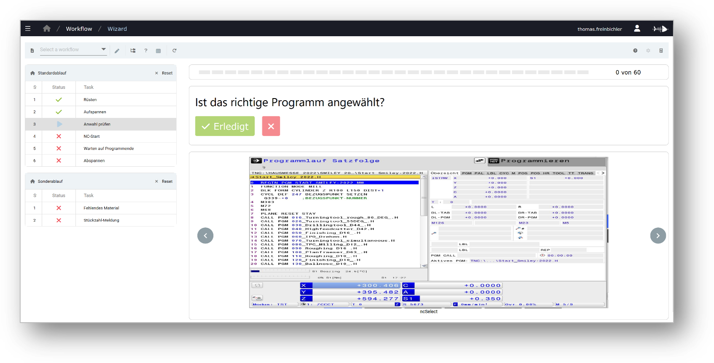Click red X status of Stückzahl-Meldung
Image resolution: width=714 pixels, height=363 pixels.
point(59,220)
